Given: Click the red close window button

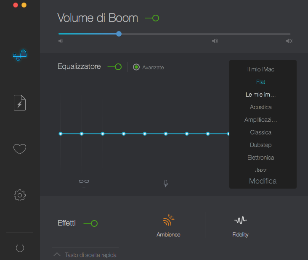Looking at the screenshot, I should coord(16,5).
